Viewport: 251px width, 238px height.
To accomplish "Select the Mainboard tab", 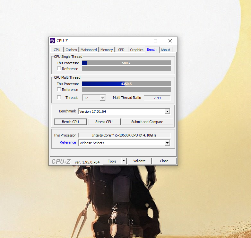I will (x=89, y=50).
